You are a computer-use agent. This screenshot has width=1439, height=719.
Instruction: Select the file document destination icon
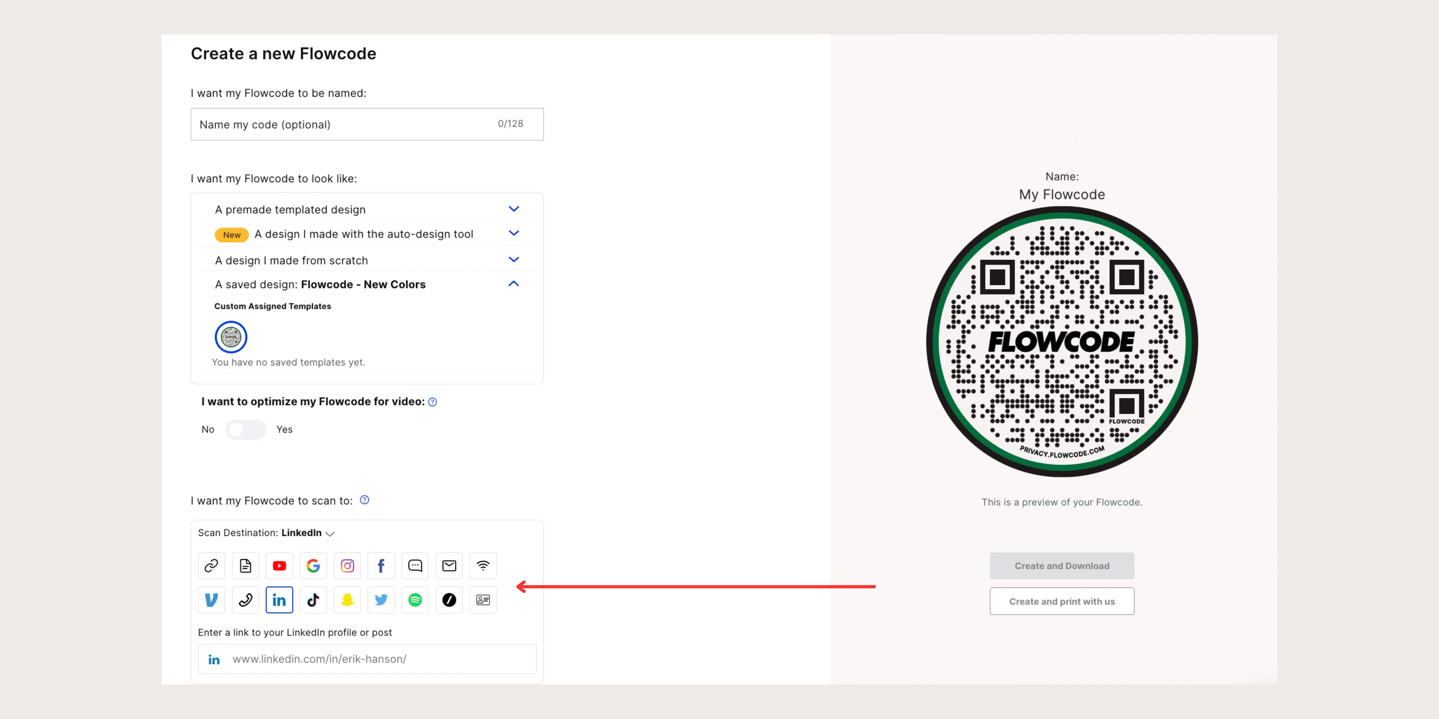pos(245,566)
